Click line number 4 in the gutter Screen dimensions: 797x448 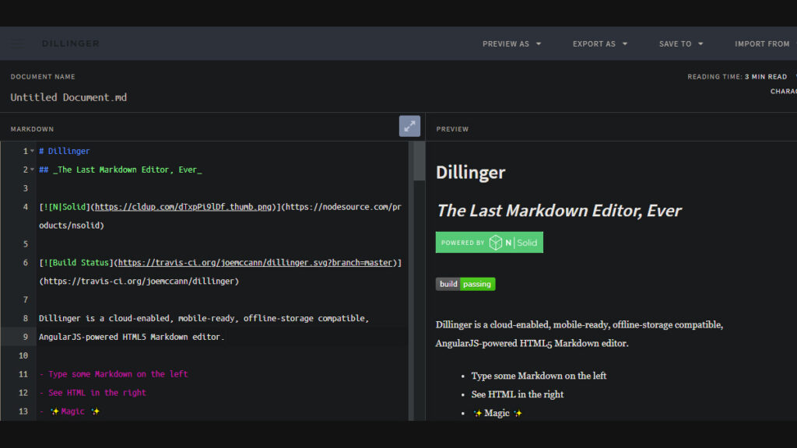25,207
